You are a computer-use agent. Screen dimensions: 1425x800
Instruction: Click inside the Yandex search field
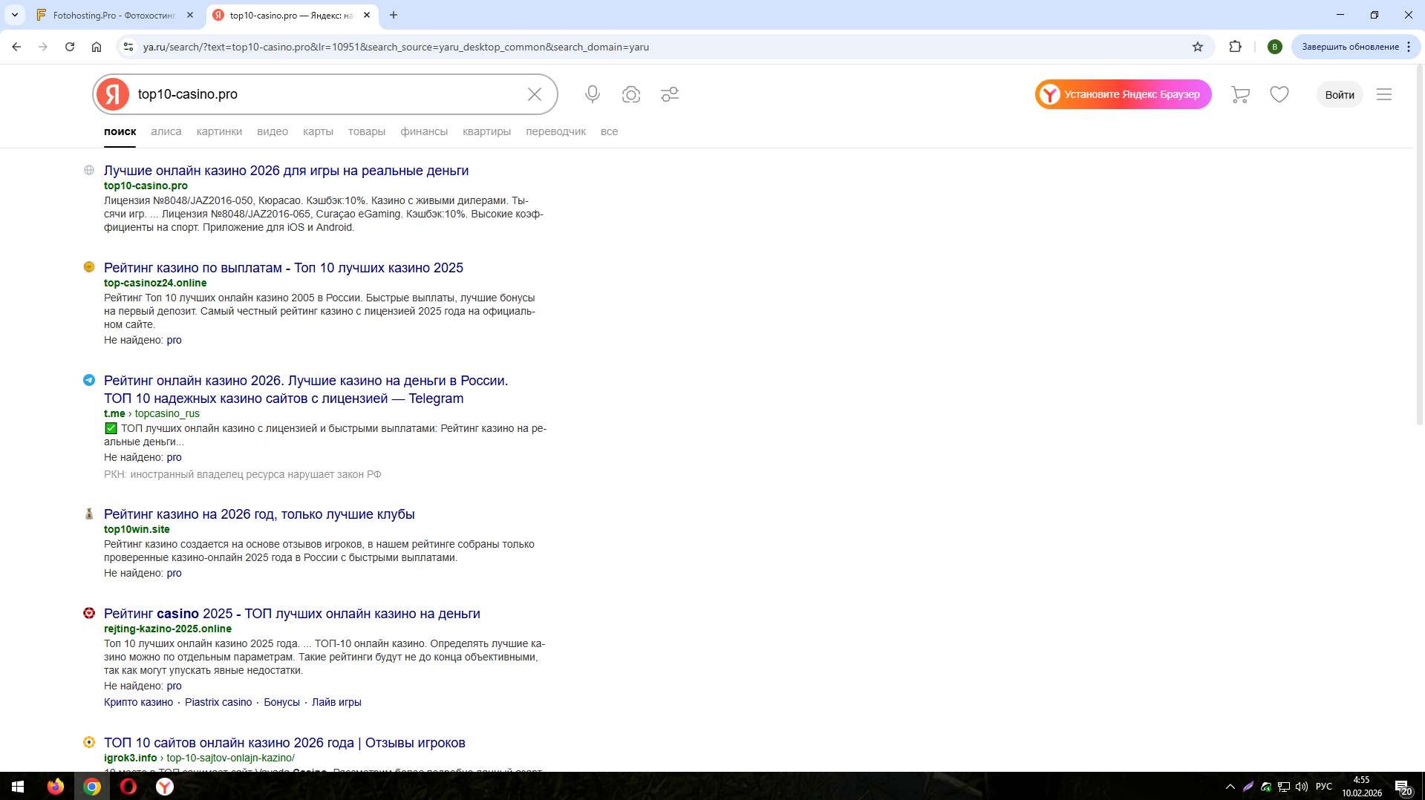pyautogui.click(x=327, y=94)
